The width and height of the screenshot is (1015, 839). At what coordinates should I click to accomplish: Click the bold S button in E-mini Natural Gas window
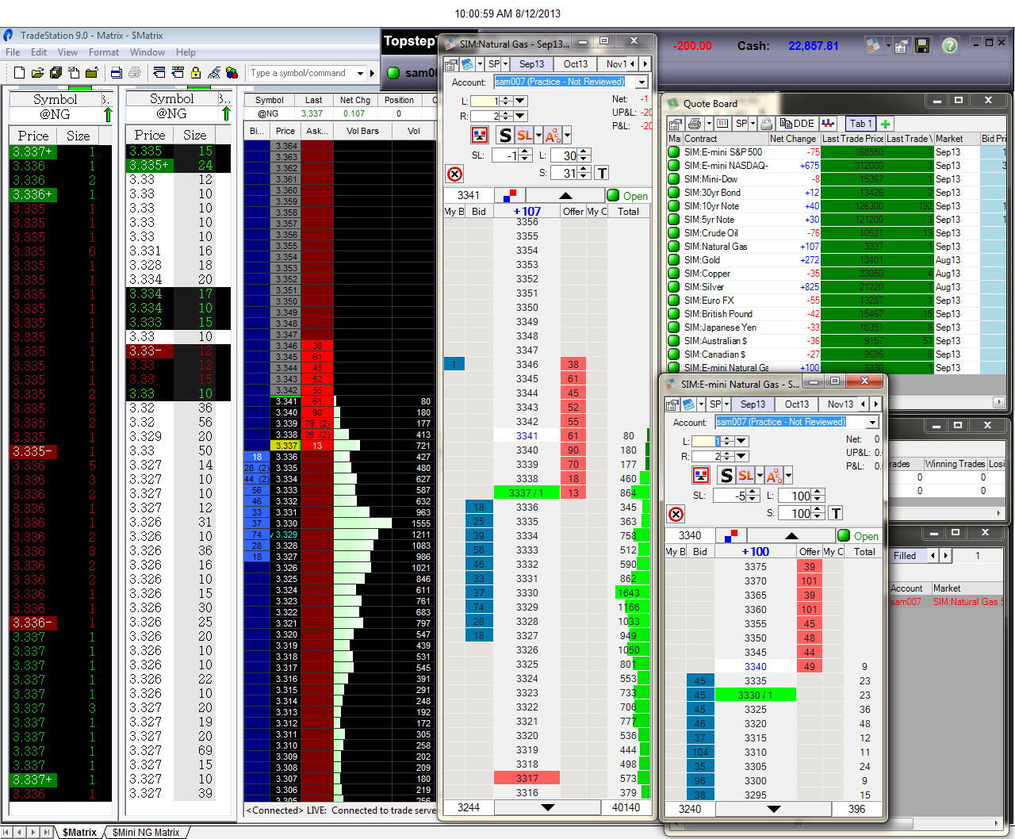coord(726,475)
